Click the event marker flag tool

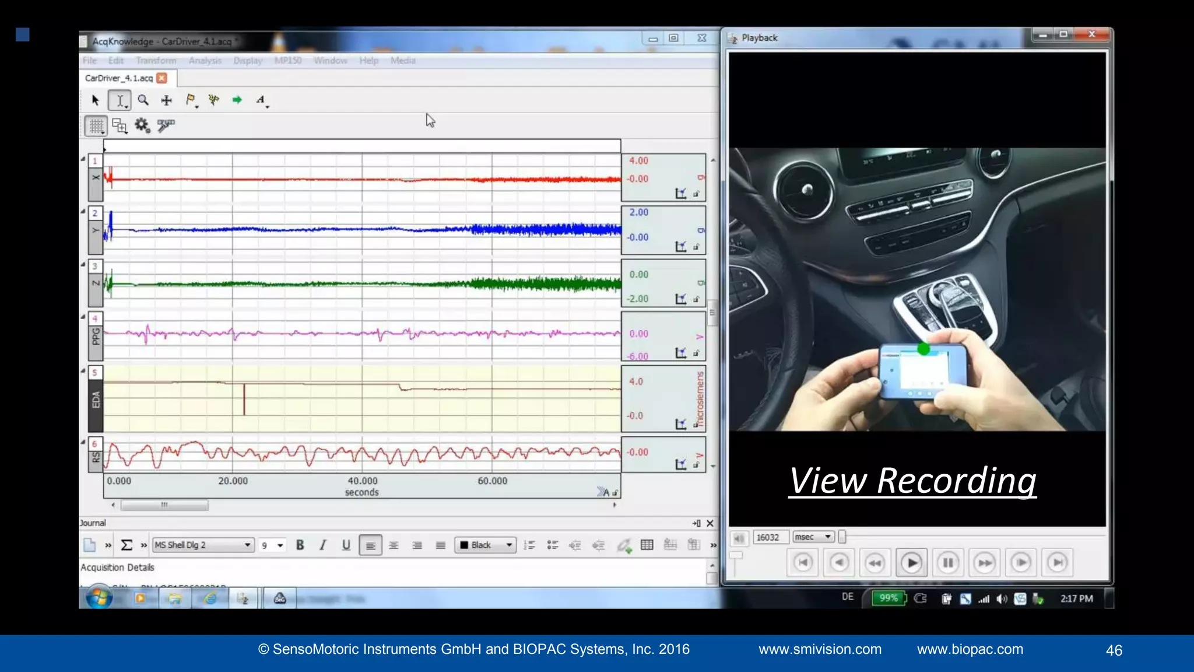click(x=191, y=100)
